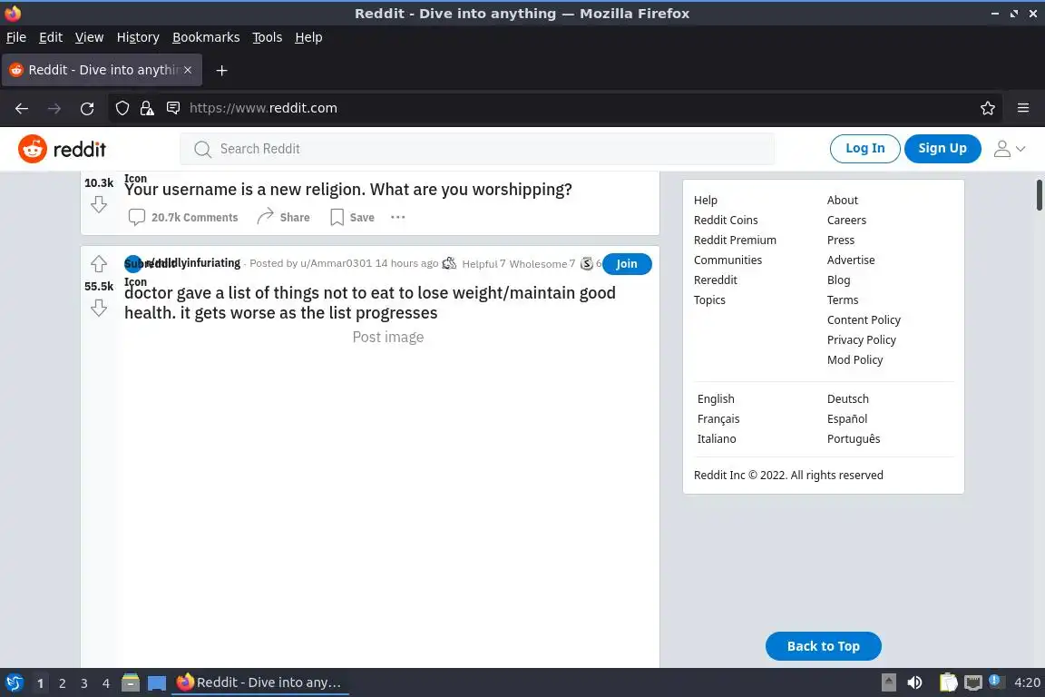Join the mildlyinfuriating community
The image size is (1045, 697).
(627, 264)
